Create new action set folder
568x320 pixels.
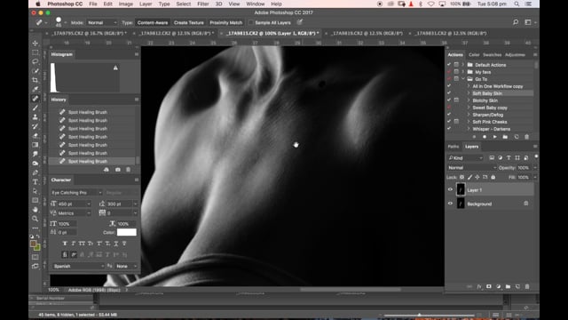click(505, 137)
